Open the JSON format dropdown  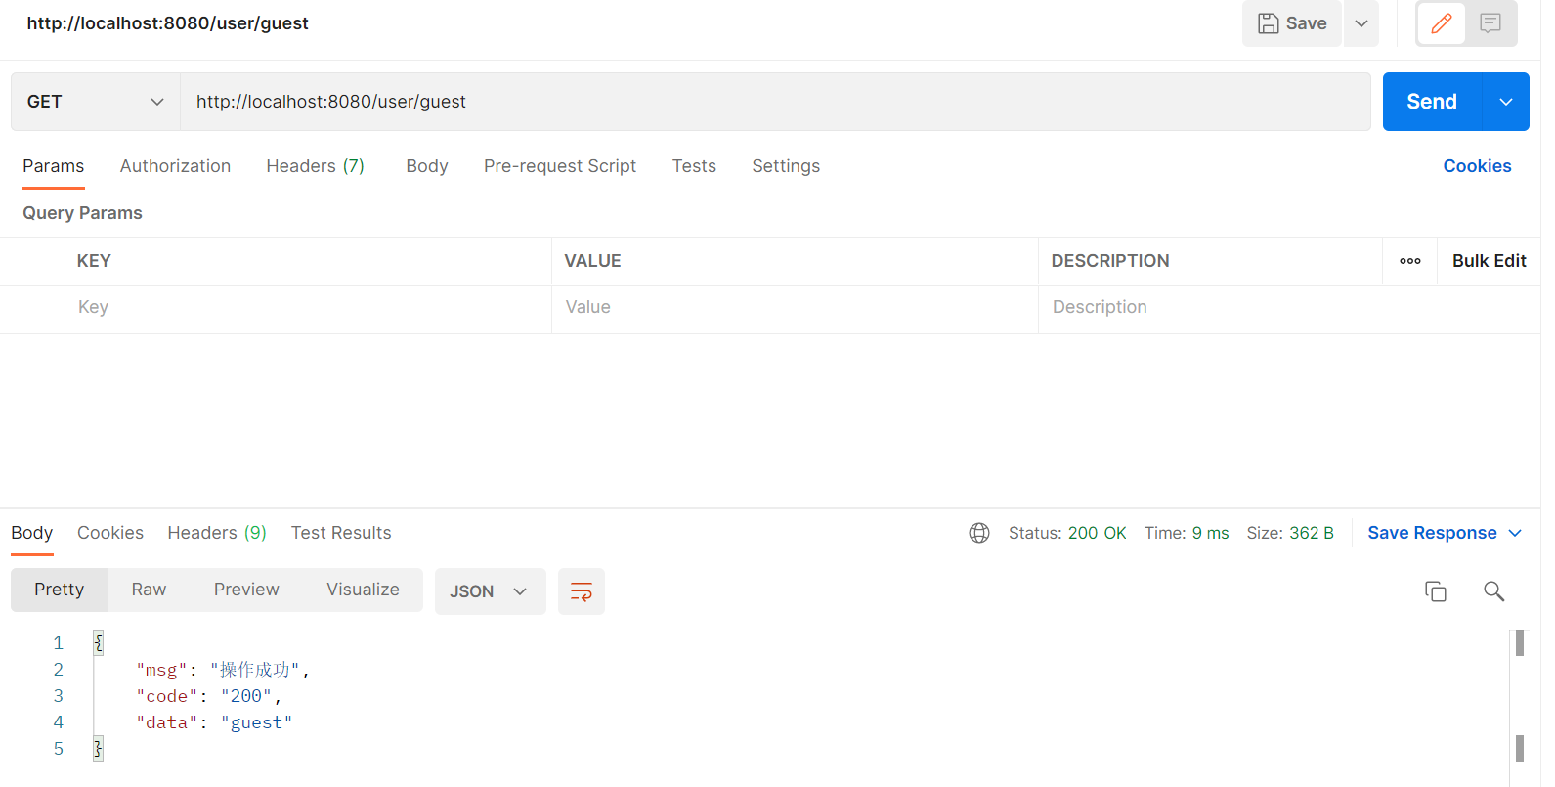(490, 591)
